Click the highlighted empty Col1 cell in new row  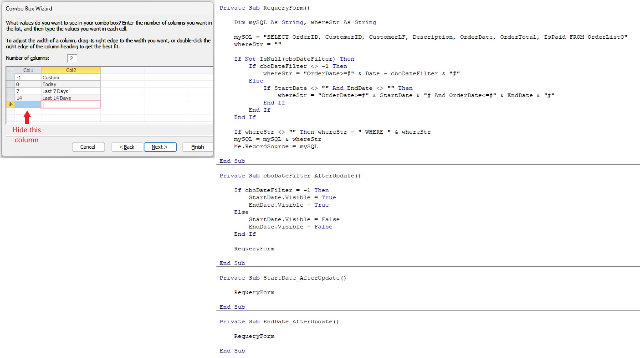28,105
